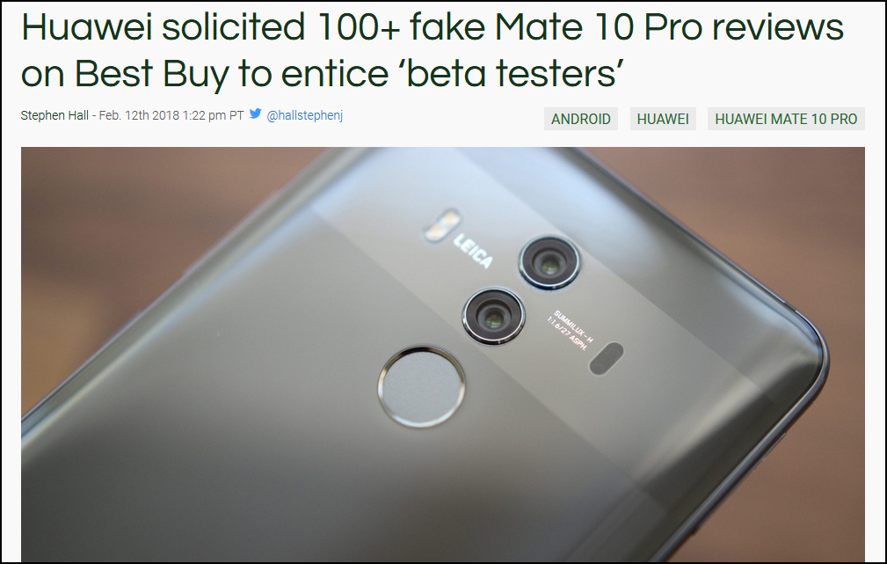This screenshot has width=887, height=564.
Task: Click the LED flash beside LEICA logo
Action: pos(442,226)
